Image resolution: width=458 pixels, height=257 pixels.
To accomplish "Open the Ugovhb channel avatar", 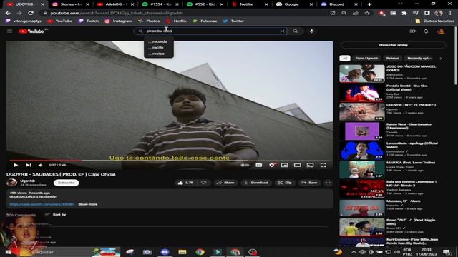I will pos(11,183).
